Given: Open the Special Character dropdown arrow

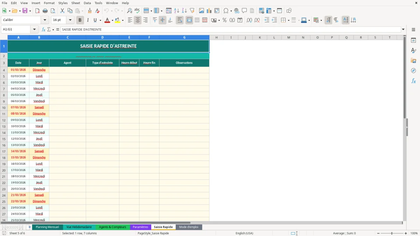Looking at the screenshot, I should (231, 11).
